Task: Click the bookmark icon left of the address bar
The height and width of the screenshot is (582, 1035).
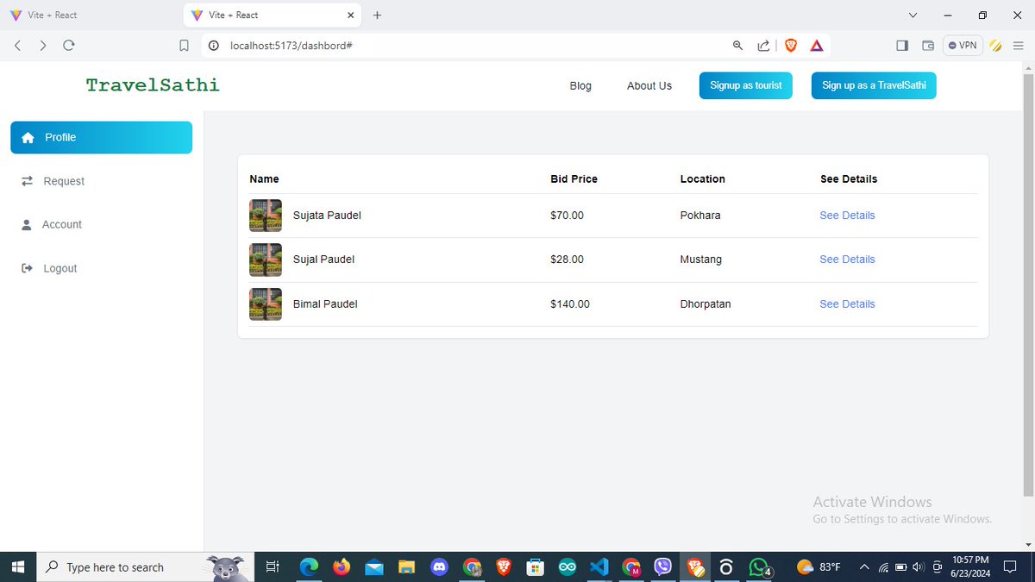Action: coord(184,45)
